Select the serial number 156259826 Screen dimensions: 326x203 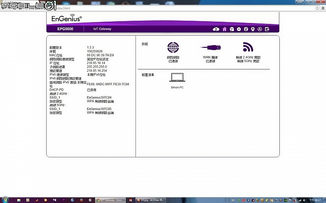click(95, 51)
